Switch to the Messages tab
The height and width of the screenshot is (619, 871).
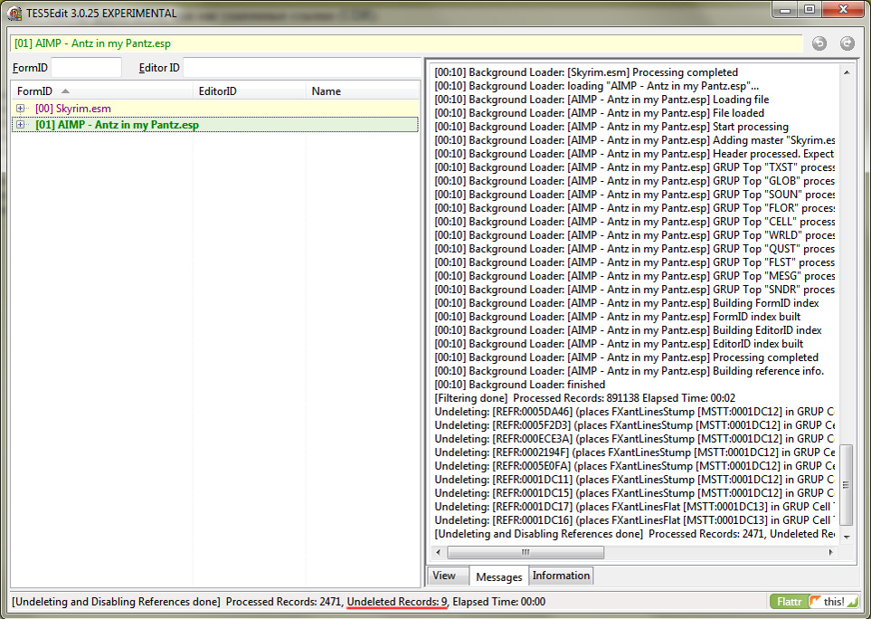pos(499,576)
